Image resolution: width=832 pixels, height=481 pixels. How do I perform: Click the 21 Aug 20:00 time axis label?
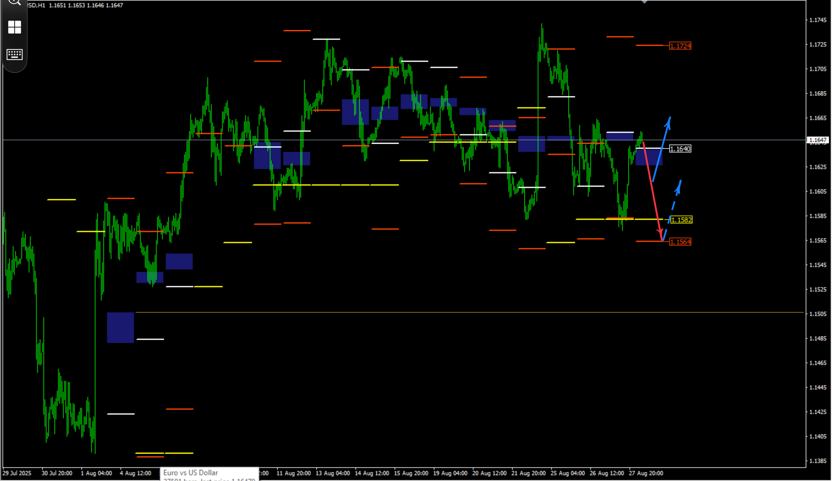point(529,473)
